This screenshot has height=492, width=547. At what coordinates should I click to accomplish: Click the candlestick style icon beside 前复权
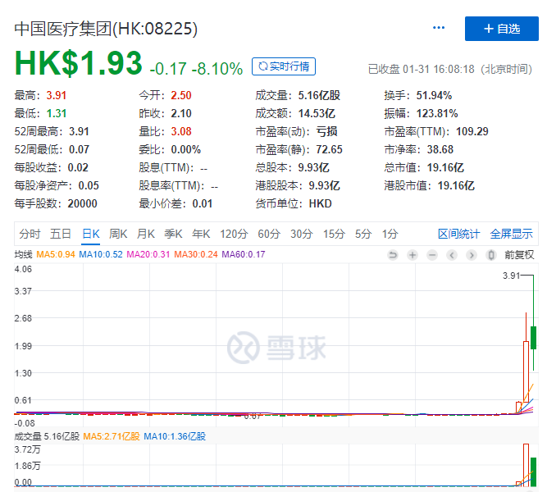(x=491, y=255)
